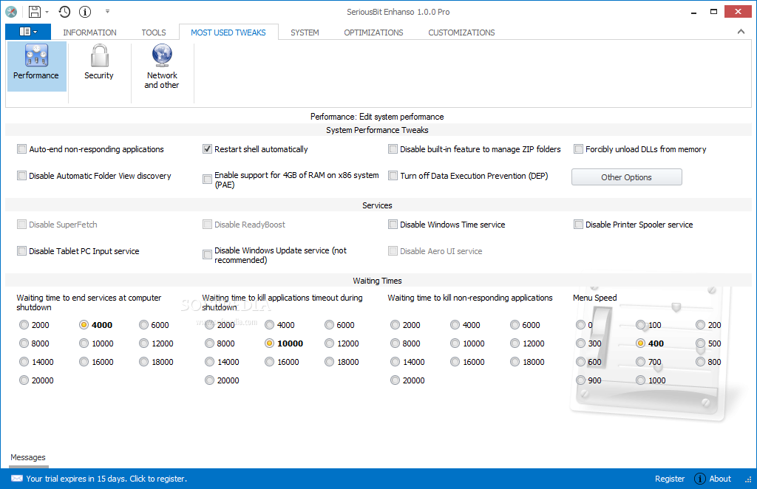Enable support for 4GB RAM (PAE) checkbox
This screenshot has height=489, width=757.
click(x=207, y=179)
